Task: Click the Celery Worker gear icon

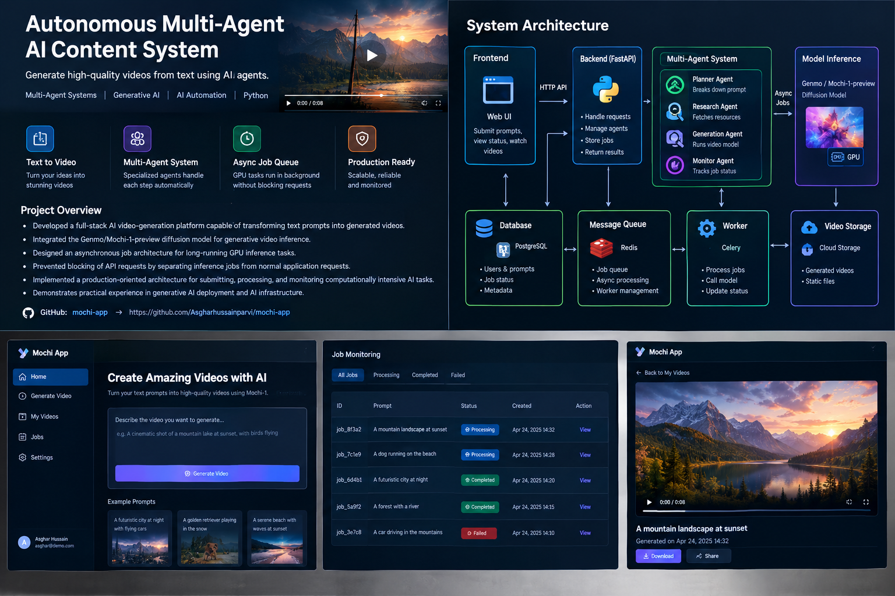Action: coord(707,228)
